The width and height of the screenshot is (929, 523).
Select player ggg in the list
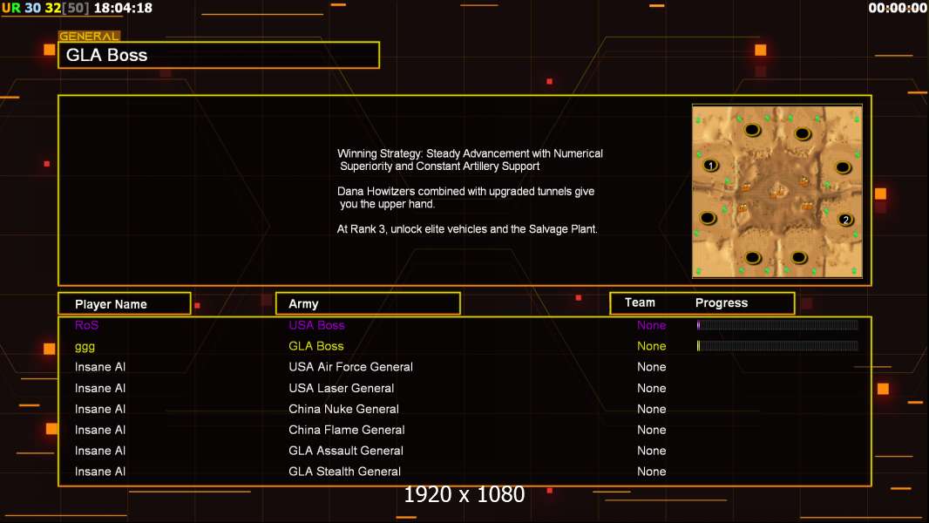[87, 346]
